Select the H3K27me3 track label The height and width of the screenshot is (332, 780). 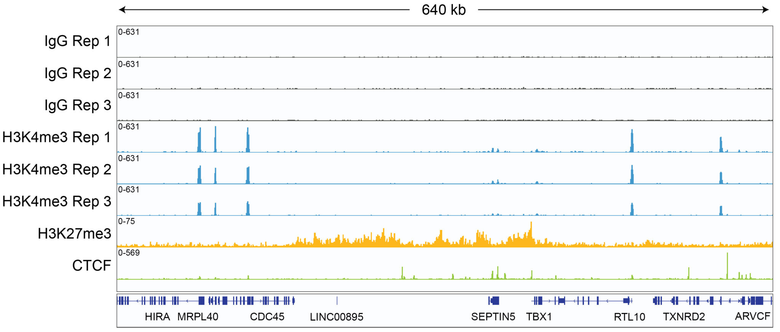pos(74,233)
